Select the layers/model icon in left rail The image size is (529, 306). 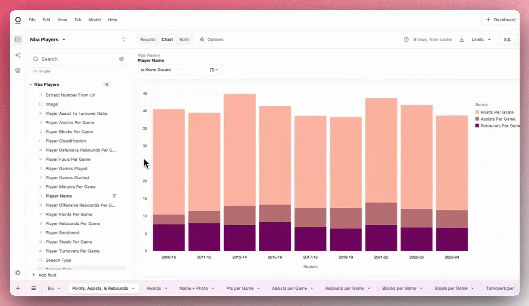tap(18, 71)
